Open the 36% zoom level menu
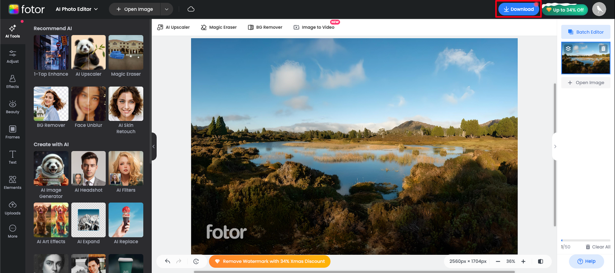 click(x=510, y=261)
